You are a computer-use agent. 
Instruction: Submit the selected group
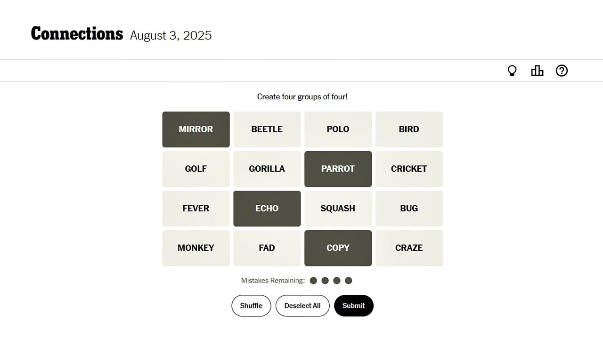click(x=353, y=306)
